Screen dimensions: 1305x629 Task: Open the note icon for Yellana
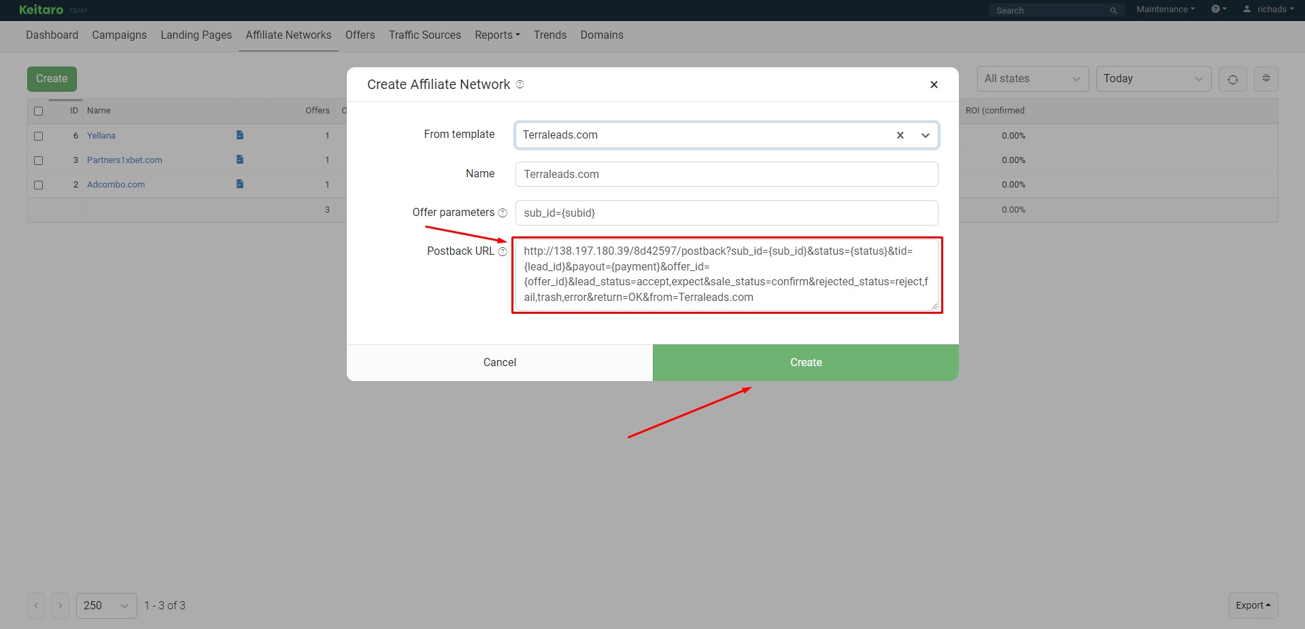coord(239,135)
